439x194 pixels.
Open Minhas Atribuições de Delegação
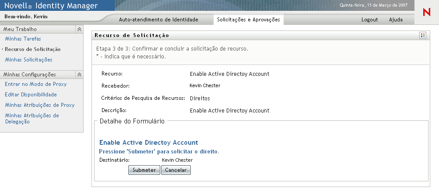pyautogui.click(x=32, y=119)
